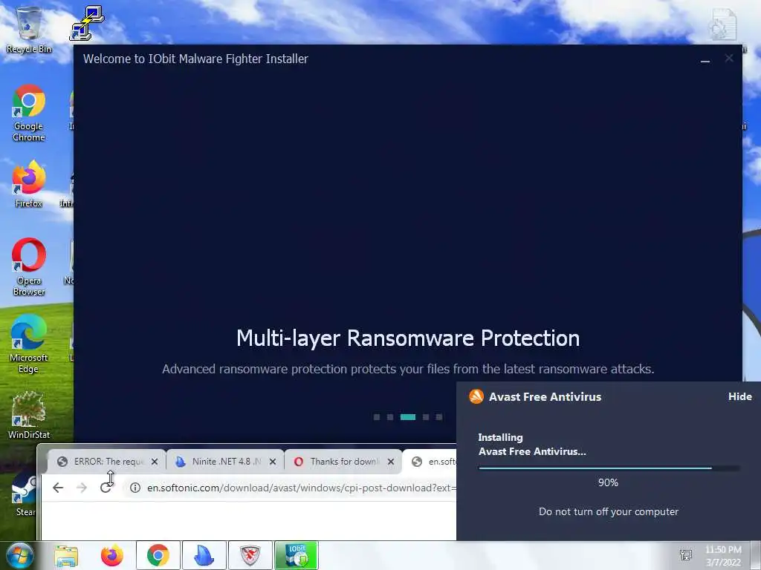761x570 pixels.
Task: Select the fifth slide indicator dot
Action: (438, 417)
